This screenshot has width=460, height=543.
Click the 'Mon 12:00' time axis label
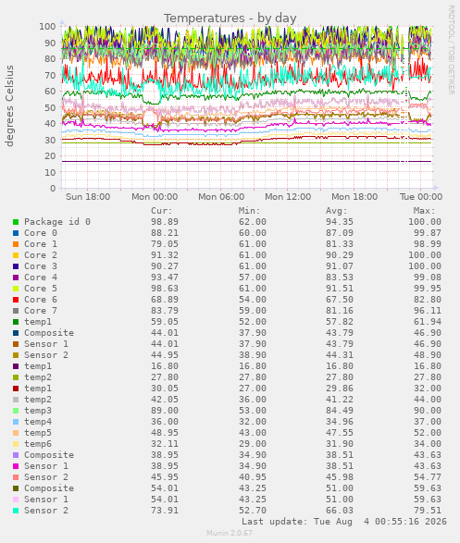tap(288, 197)
